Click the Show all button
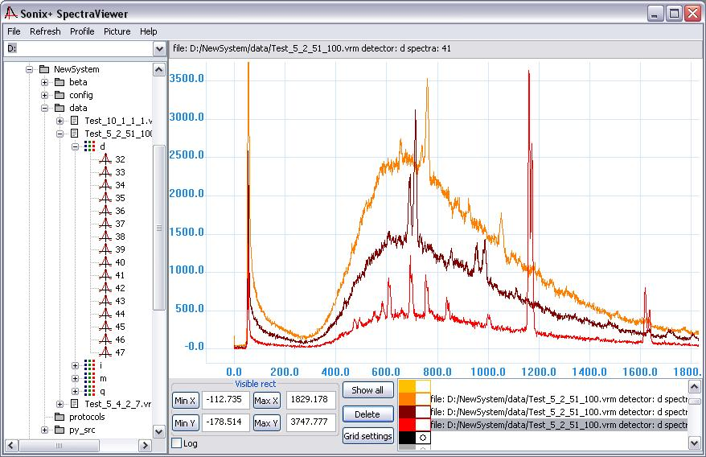706x457 pixels. coord(367,390)
